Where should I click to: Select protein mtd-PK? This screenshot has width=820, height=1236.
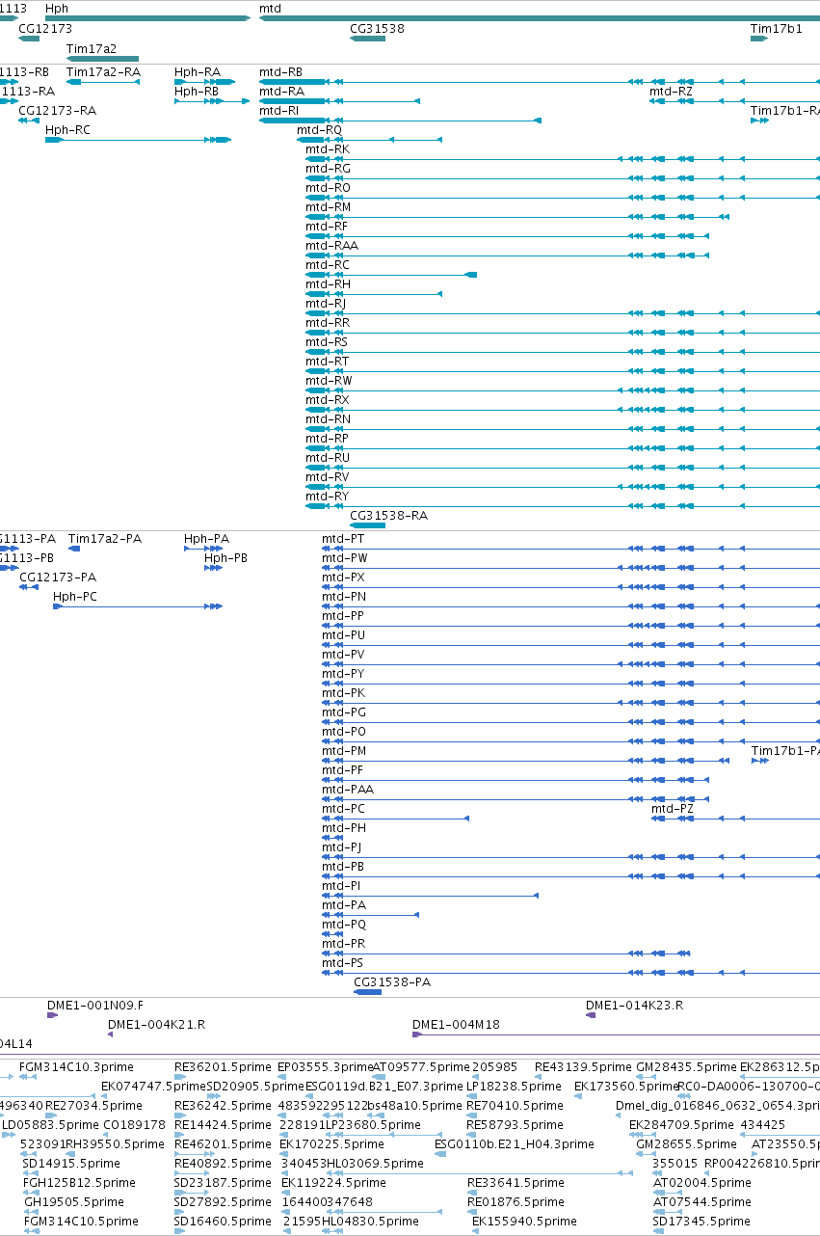click(344, 693)
